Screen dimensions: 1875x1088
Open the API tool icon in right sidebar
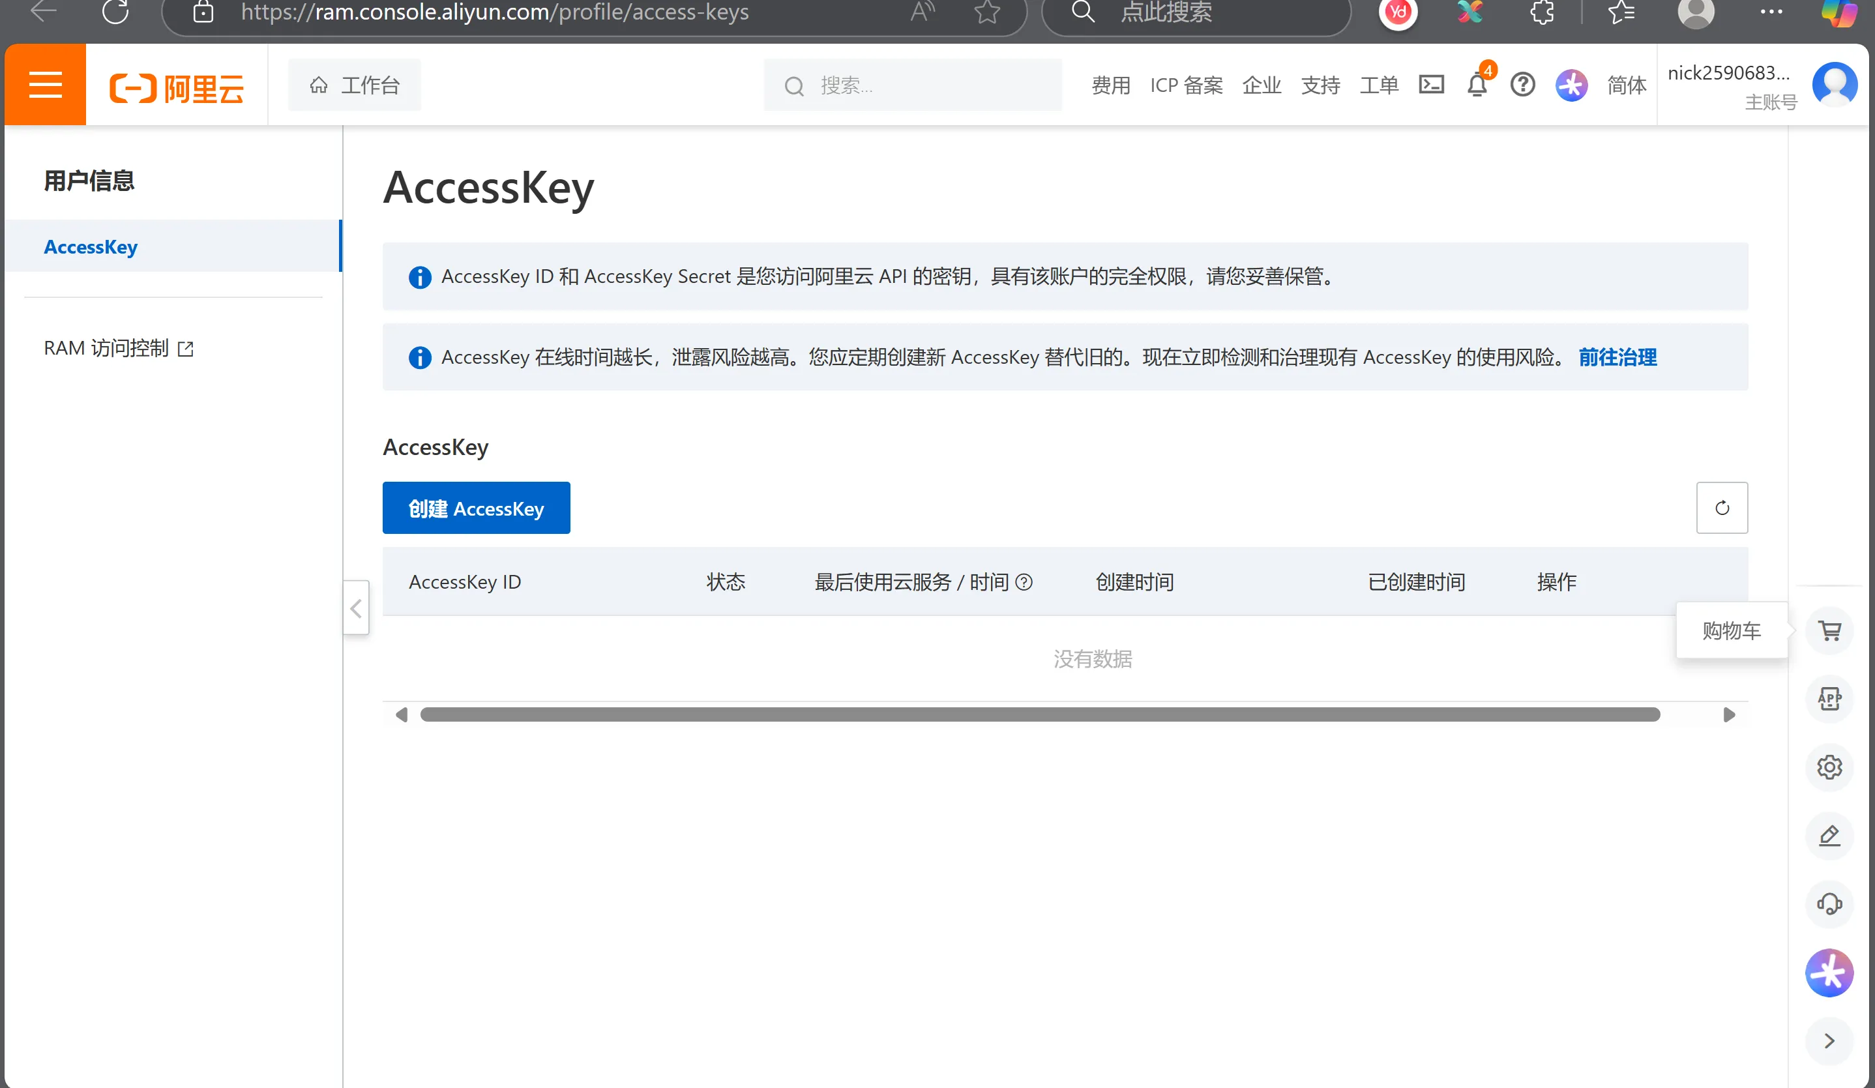pos(1829,698)
